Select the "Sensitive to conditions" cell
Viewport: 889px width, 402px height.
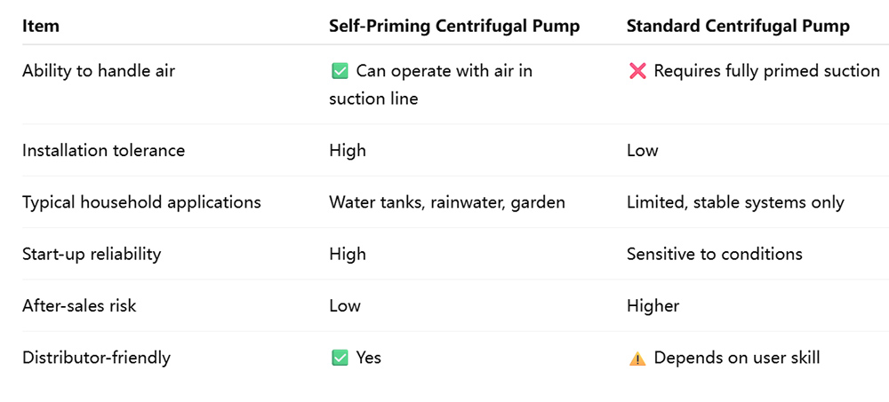[714, 254]
